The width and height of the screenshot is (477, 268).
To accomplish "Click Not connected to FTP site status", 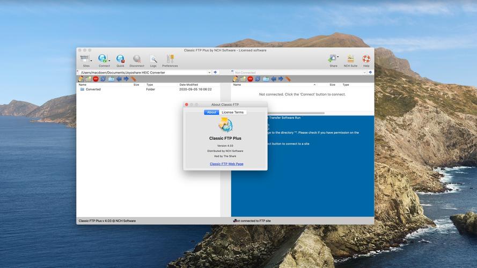I will tap(252, 221).
